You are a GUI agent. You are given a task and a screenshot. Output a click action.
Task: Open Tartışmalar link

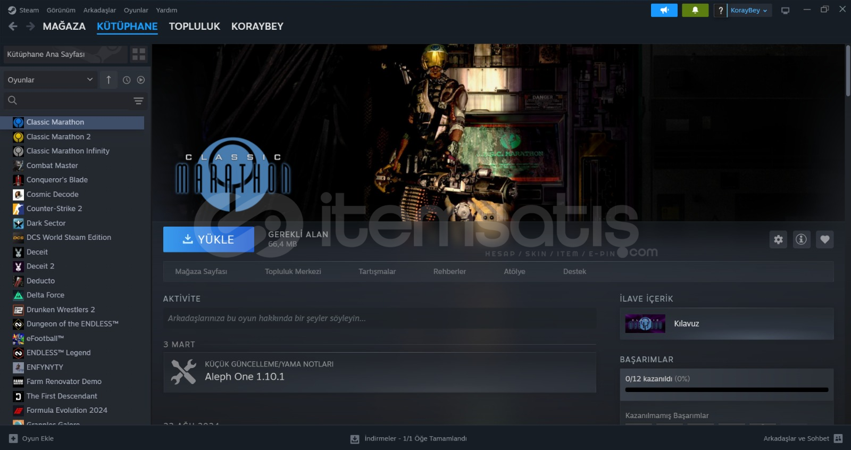click(x=377, y=271)
